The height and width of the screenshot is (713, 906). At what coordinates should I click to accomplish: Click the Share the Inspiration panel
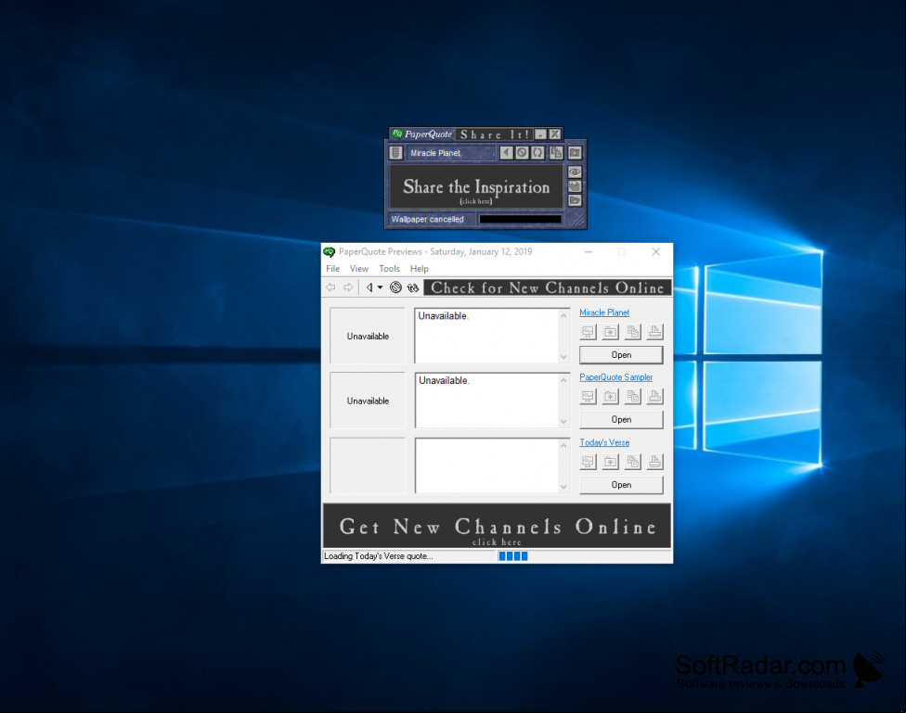tap(476, 187)
